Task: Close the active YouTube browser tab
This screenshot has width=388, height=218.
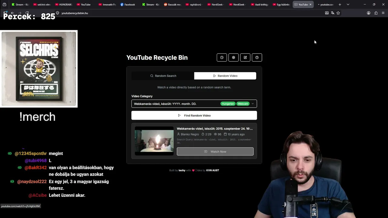Action: coord(310,5)
